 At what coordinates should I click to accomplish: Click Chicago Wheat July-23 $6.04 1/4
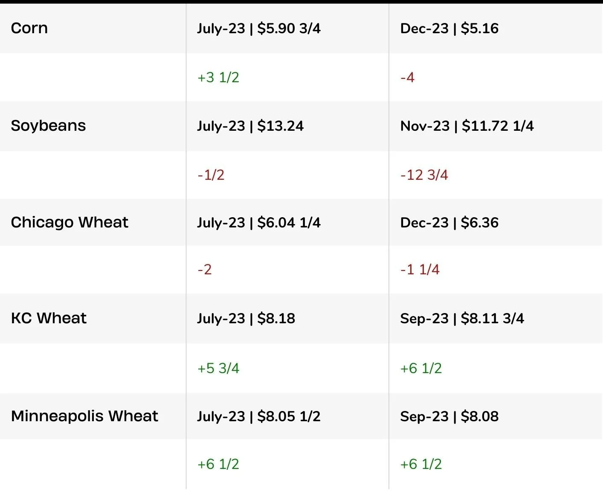click(259, 223)
